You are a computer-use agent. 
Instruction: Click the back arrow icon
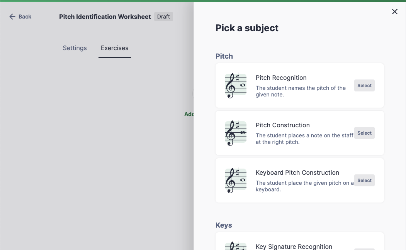click(12, 17)
